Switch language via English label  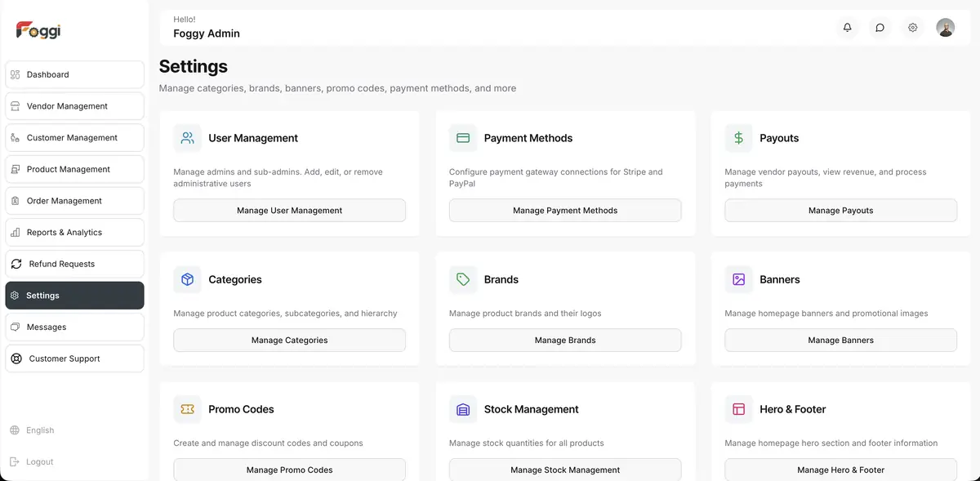(40, 430)
